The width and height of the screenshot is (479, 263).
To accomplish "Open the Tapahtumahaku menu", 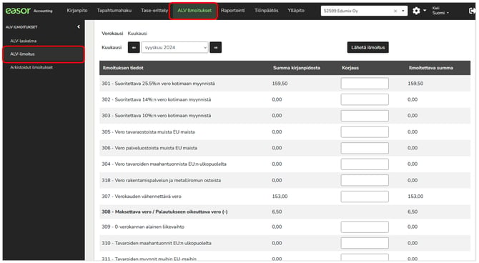I will 114,11.
